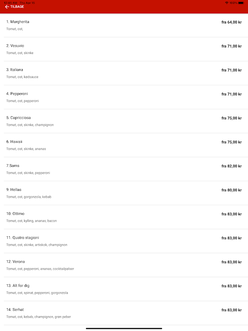Pick 13. Alt for dig pizza
Viewport: 248px width, 331px height.
(x=18, y=285)
